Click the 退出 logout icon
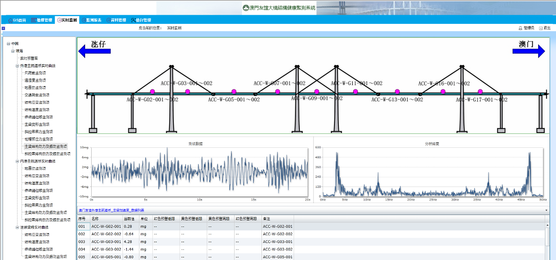556x260 pixels. (x=541, y=28)
